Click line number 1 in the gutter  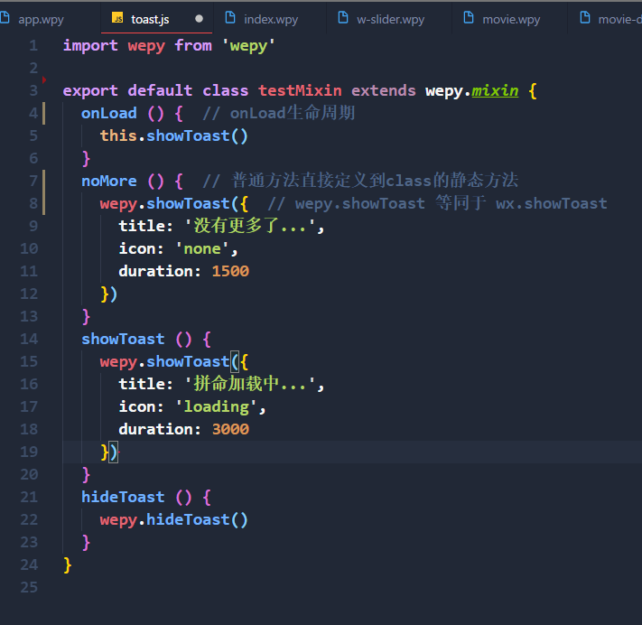point(33,45)
